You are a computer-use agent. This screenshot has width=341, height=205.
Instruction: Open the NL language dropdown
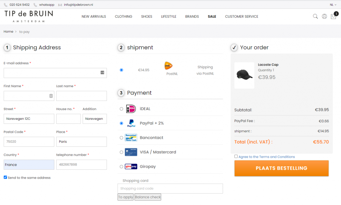click(x=333, y=5)
